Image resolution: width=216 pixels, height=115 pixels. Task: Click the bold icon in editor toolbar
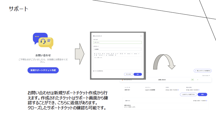[x=95, y=53]
